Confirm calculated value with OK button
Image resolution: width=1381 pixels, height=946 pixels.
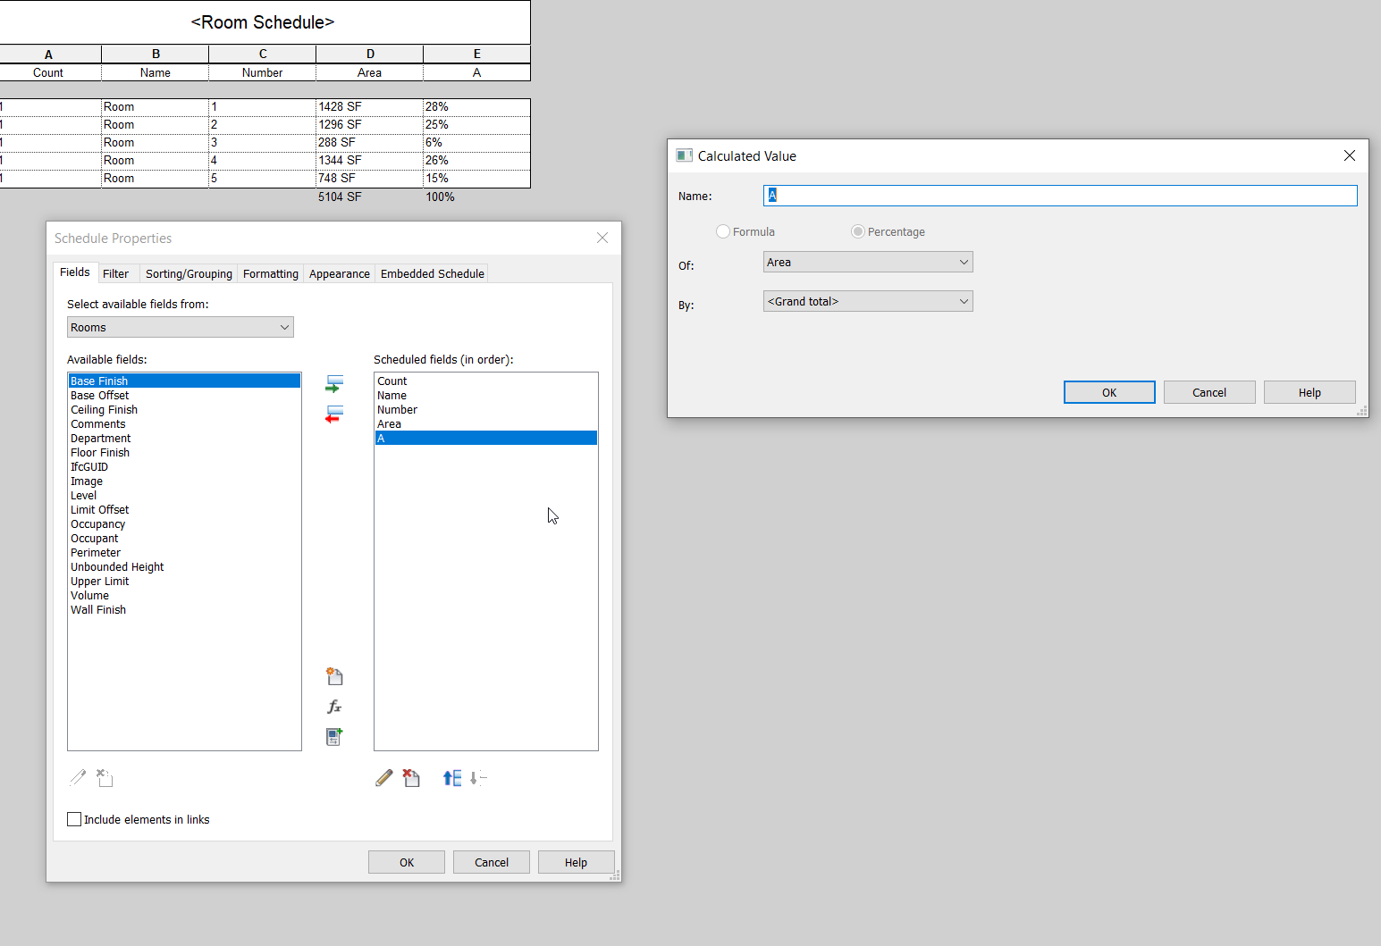(1108, 392)
